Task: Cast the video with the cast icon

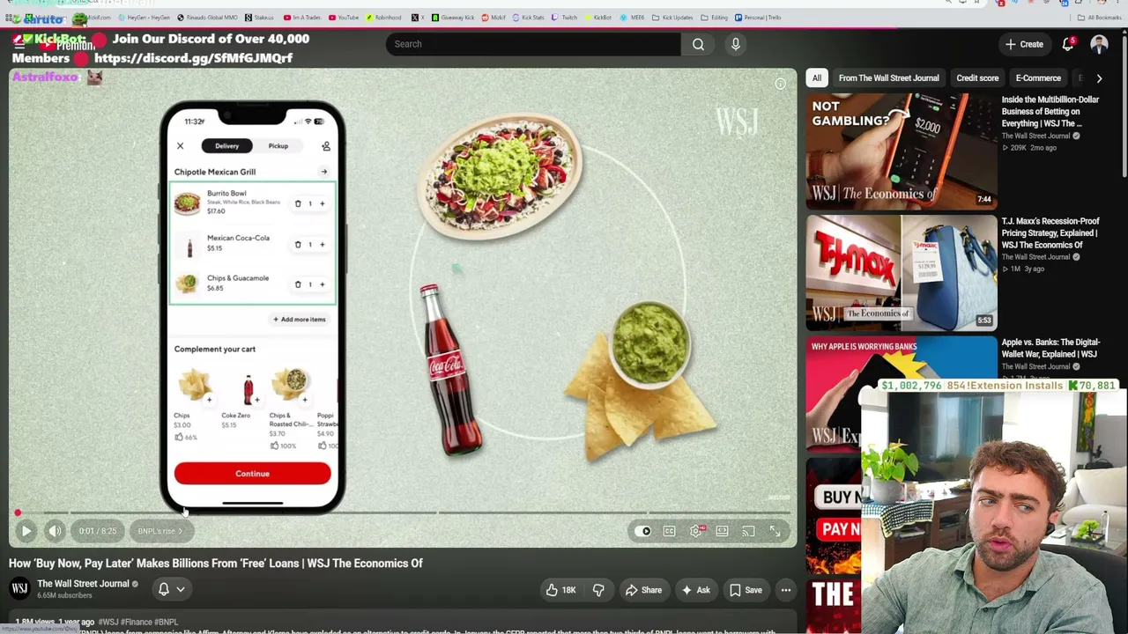Action: click(748, 531)
